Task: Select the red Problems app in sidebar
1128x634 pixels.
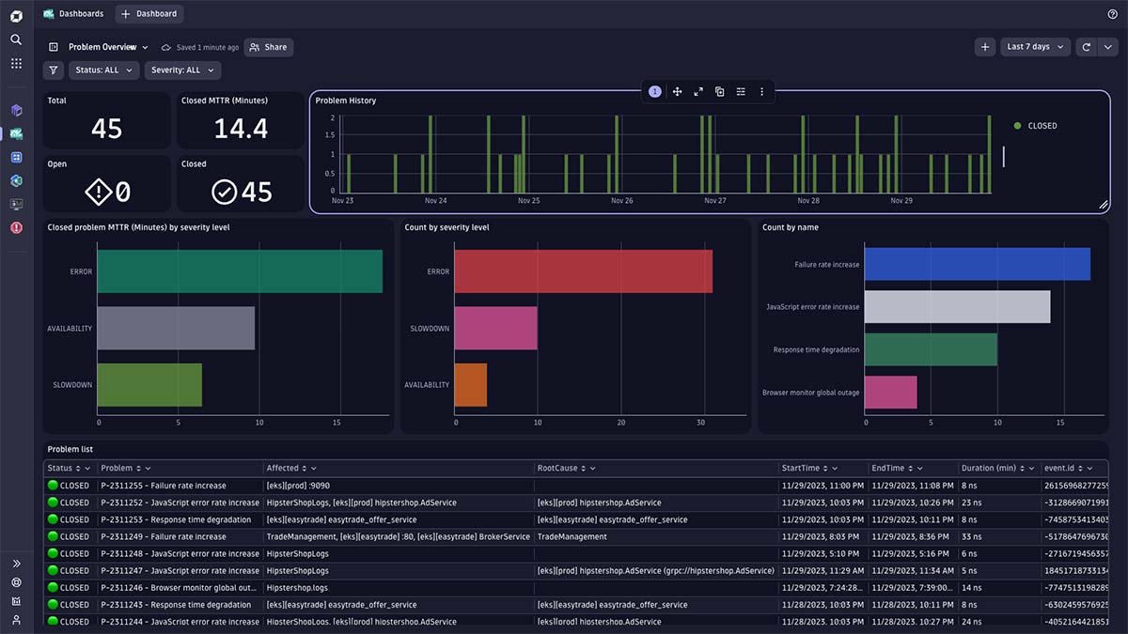Action: tap(15, 226)
